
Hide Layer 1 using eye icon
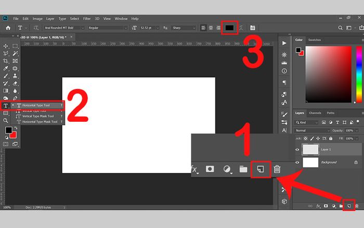coord(297,150)
